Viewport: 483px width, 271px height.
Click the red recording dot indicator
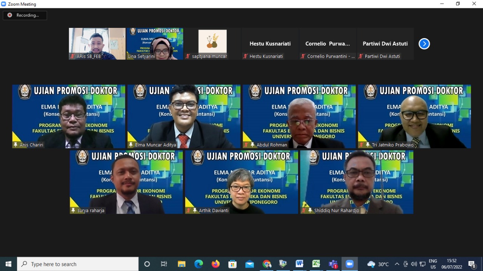click(9, 15)
